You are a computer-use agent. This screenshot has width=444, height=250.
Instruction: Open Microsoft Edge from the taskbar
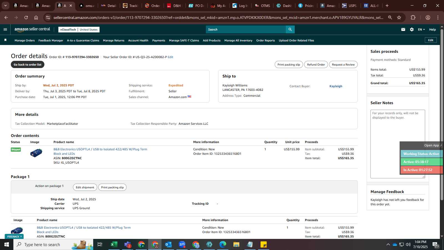tap(223, 244)
